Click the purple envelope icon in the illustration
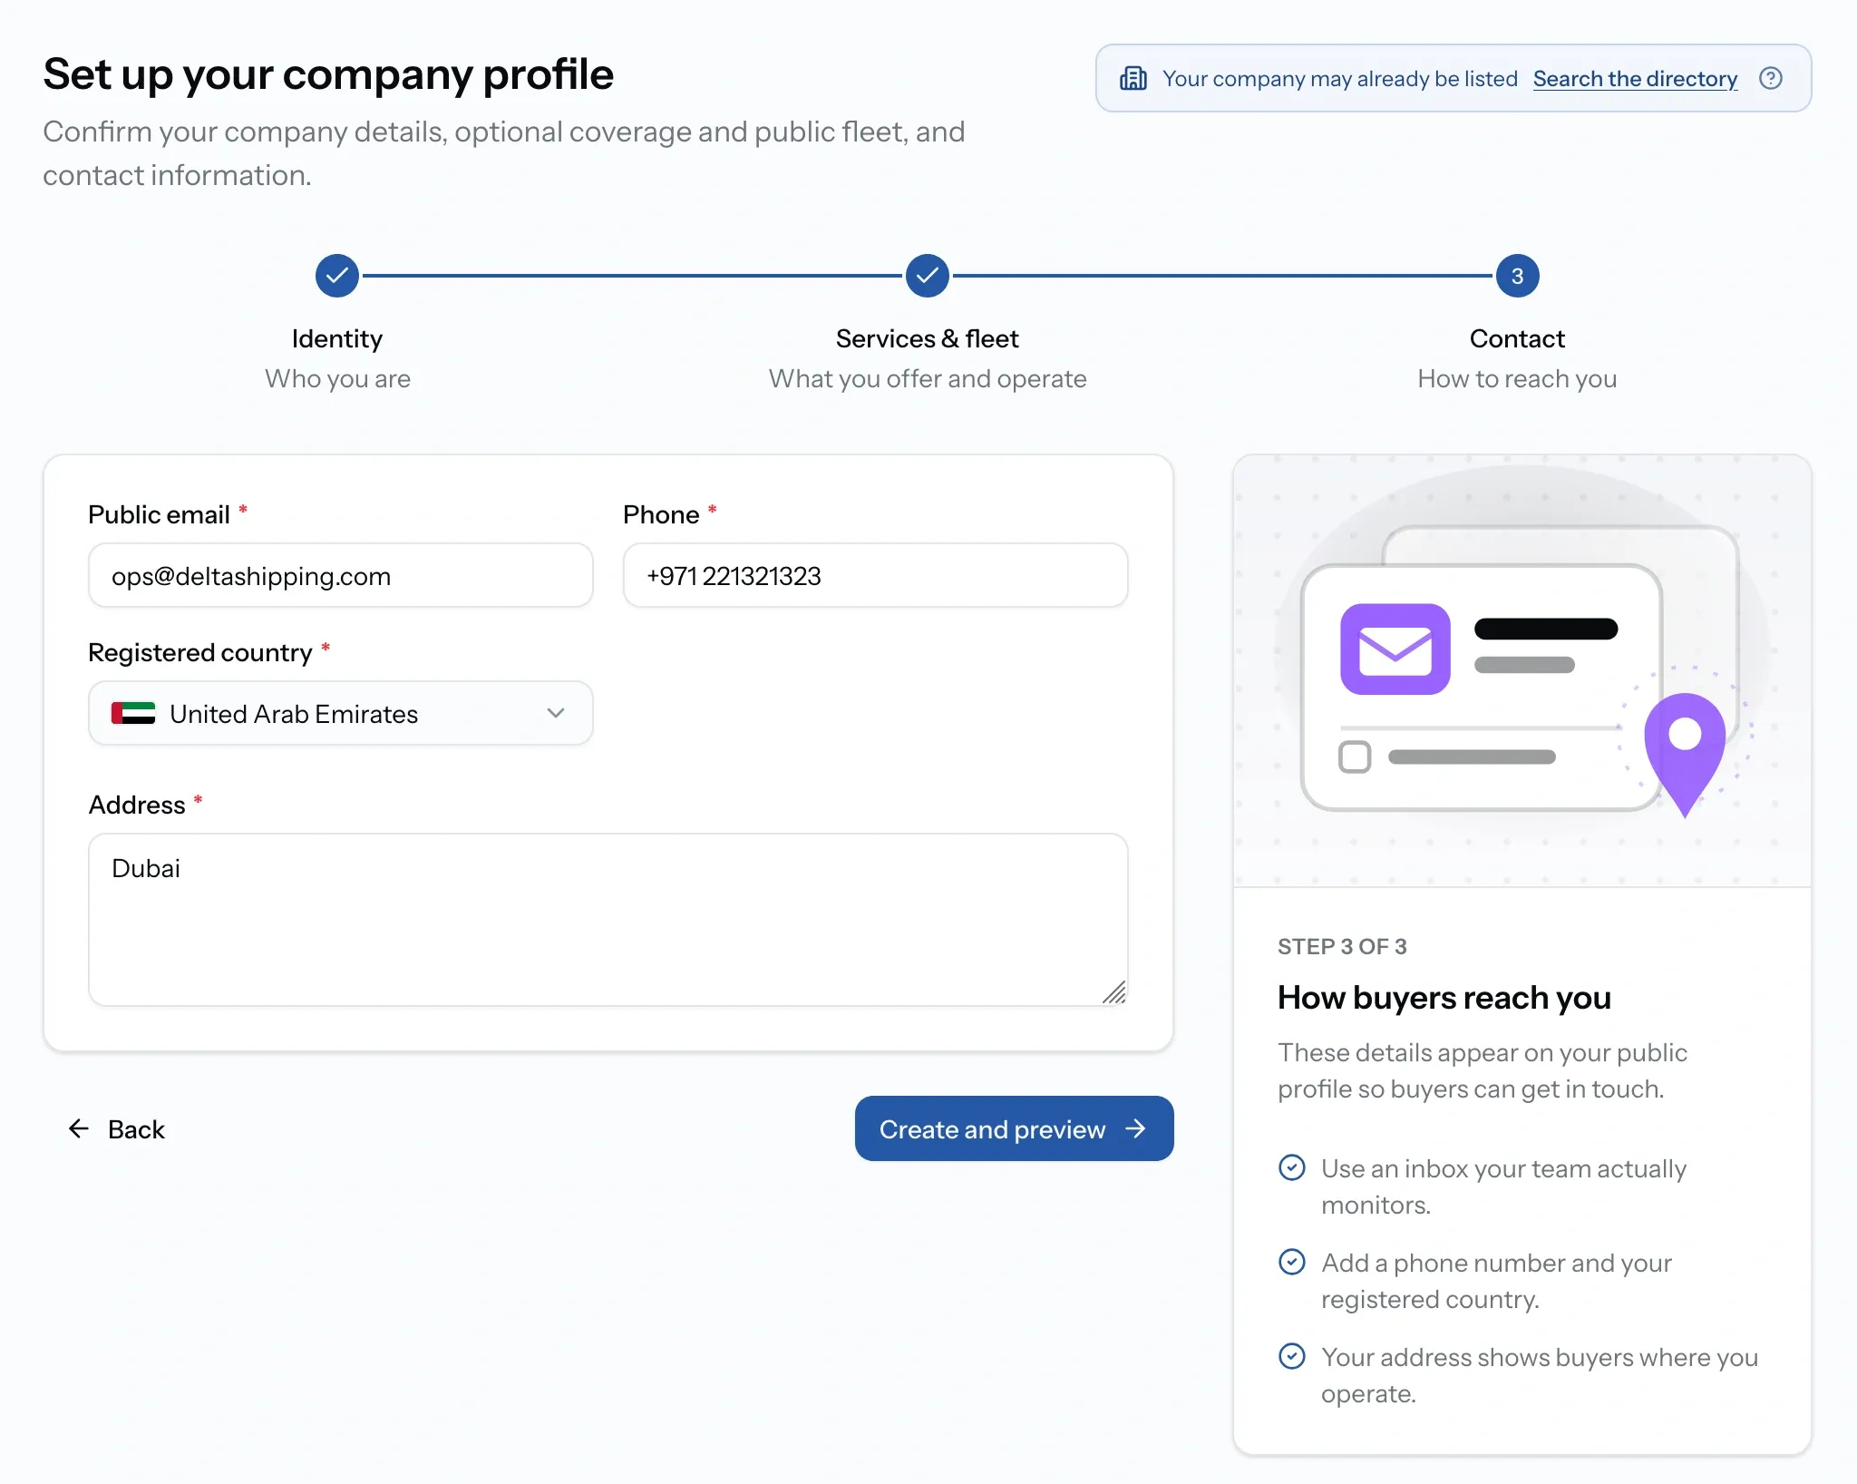The image size is (1857, 1484). click(1395, 649)
